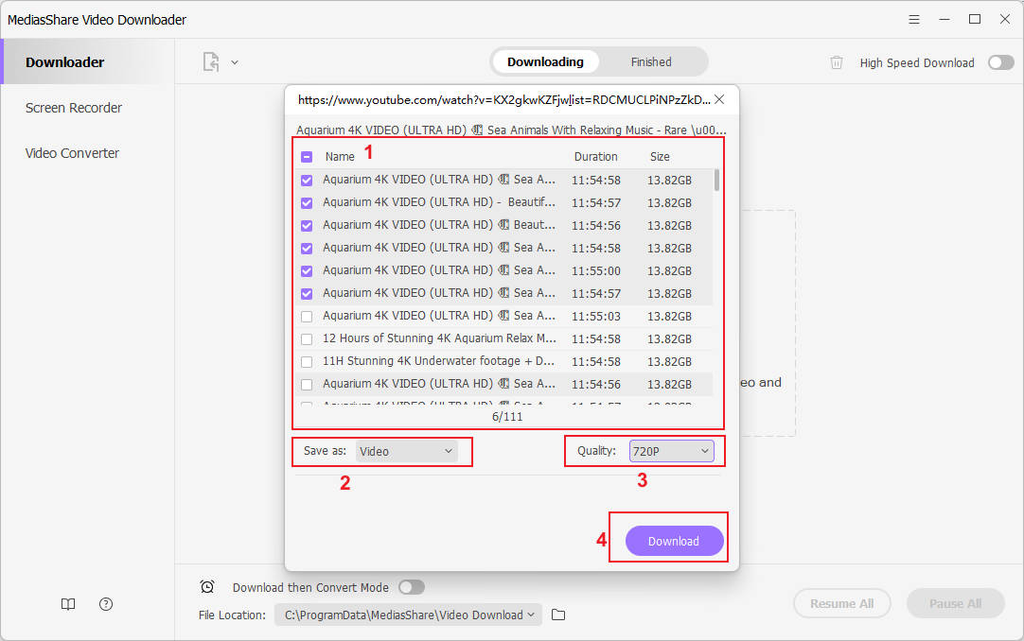This screenshot has height=641, width=1024.
Task: Enable Download then Convert Mode switch
Action: [412, 587]
